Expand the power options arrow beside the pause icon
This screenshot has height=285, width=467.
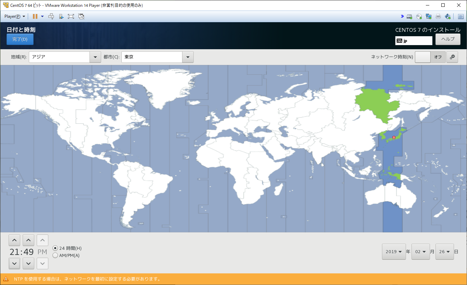[x=42, y=16]
